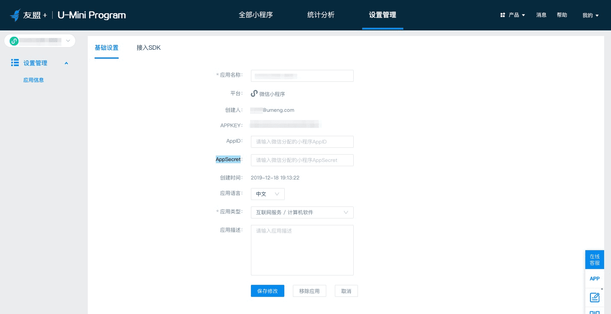Click the WeChat mini program platform icon
This screenshot has width=611, height=314.
[x=254, y=93]
